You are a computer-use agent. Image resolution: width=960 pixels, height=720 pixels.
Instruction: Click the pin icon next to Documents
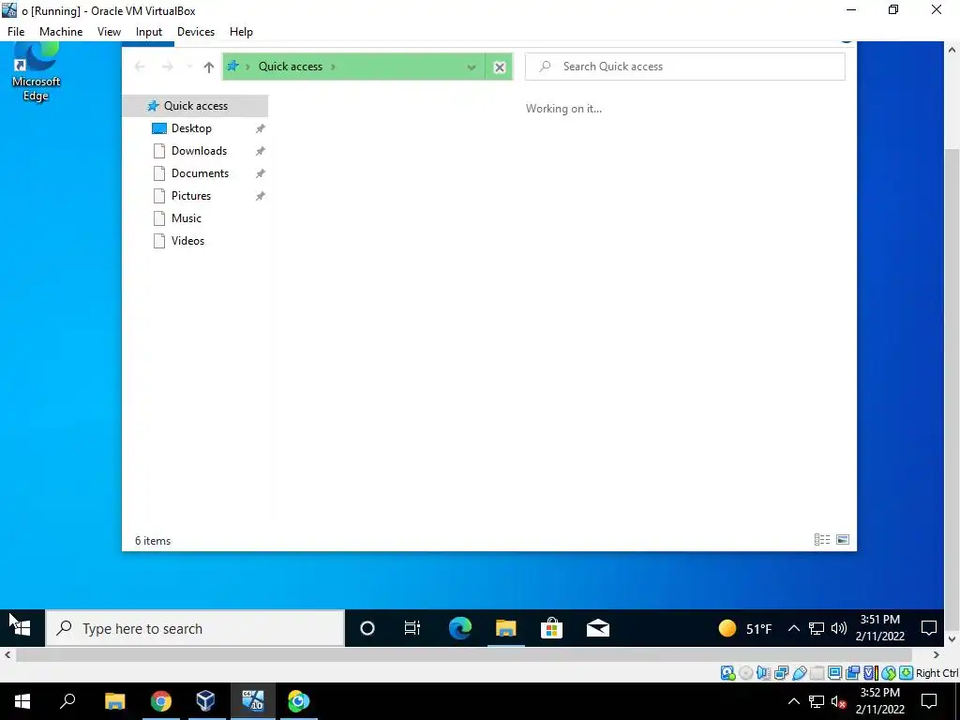click(261, 173)
